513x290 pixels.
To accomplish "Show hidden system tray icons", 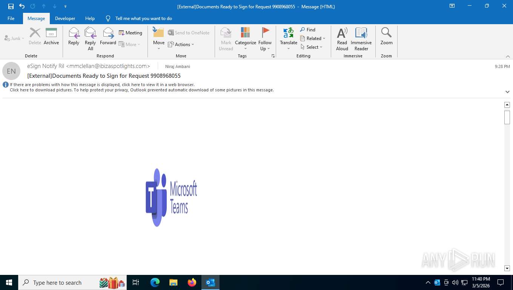I will coord(428,282).
